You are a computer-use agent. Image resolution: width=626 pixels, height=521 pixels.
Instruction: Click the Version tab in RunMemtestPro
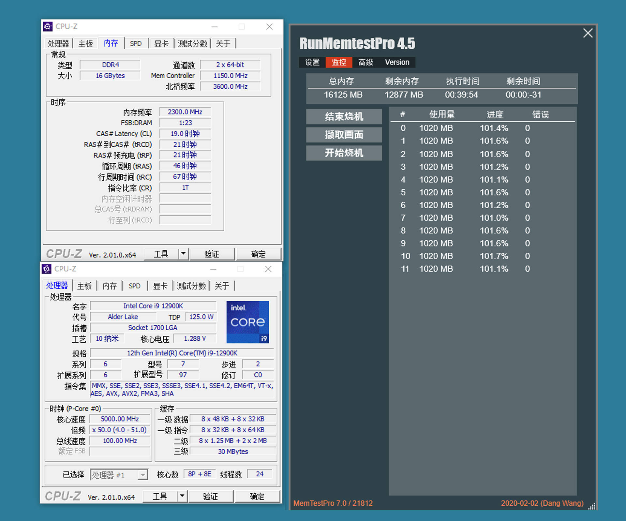pyautogui.click(x=396, y=62)
